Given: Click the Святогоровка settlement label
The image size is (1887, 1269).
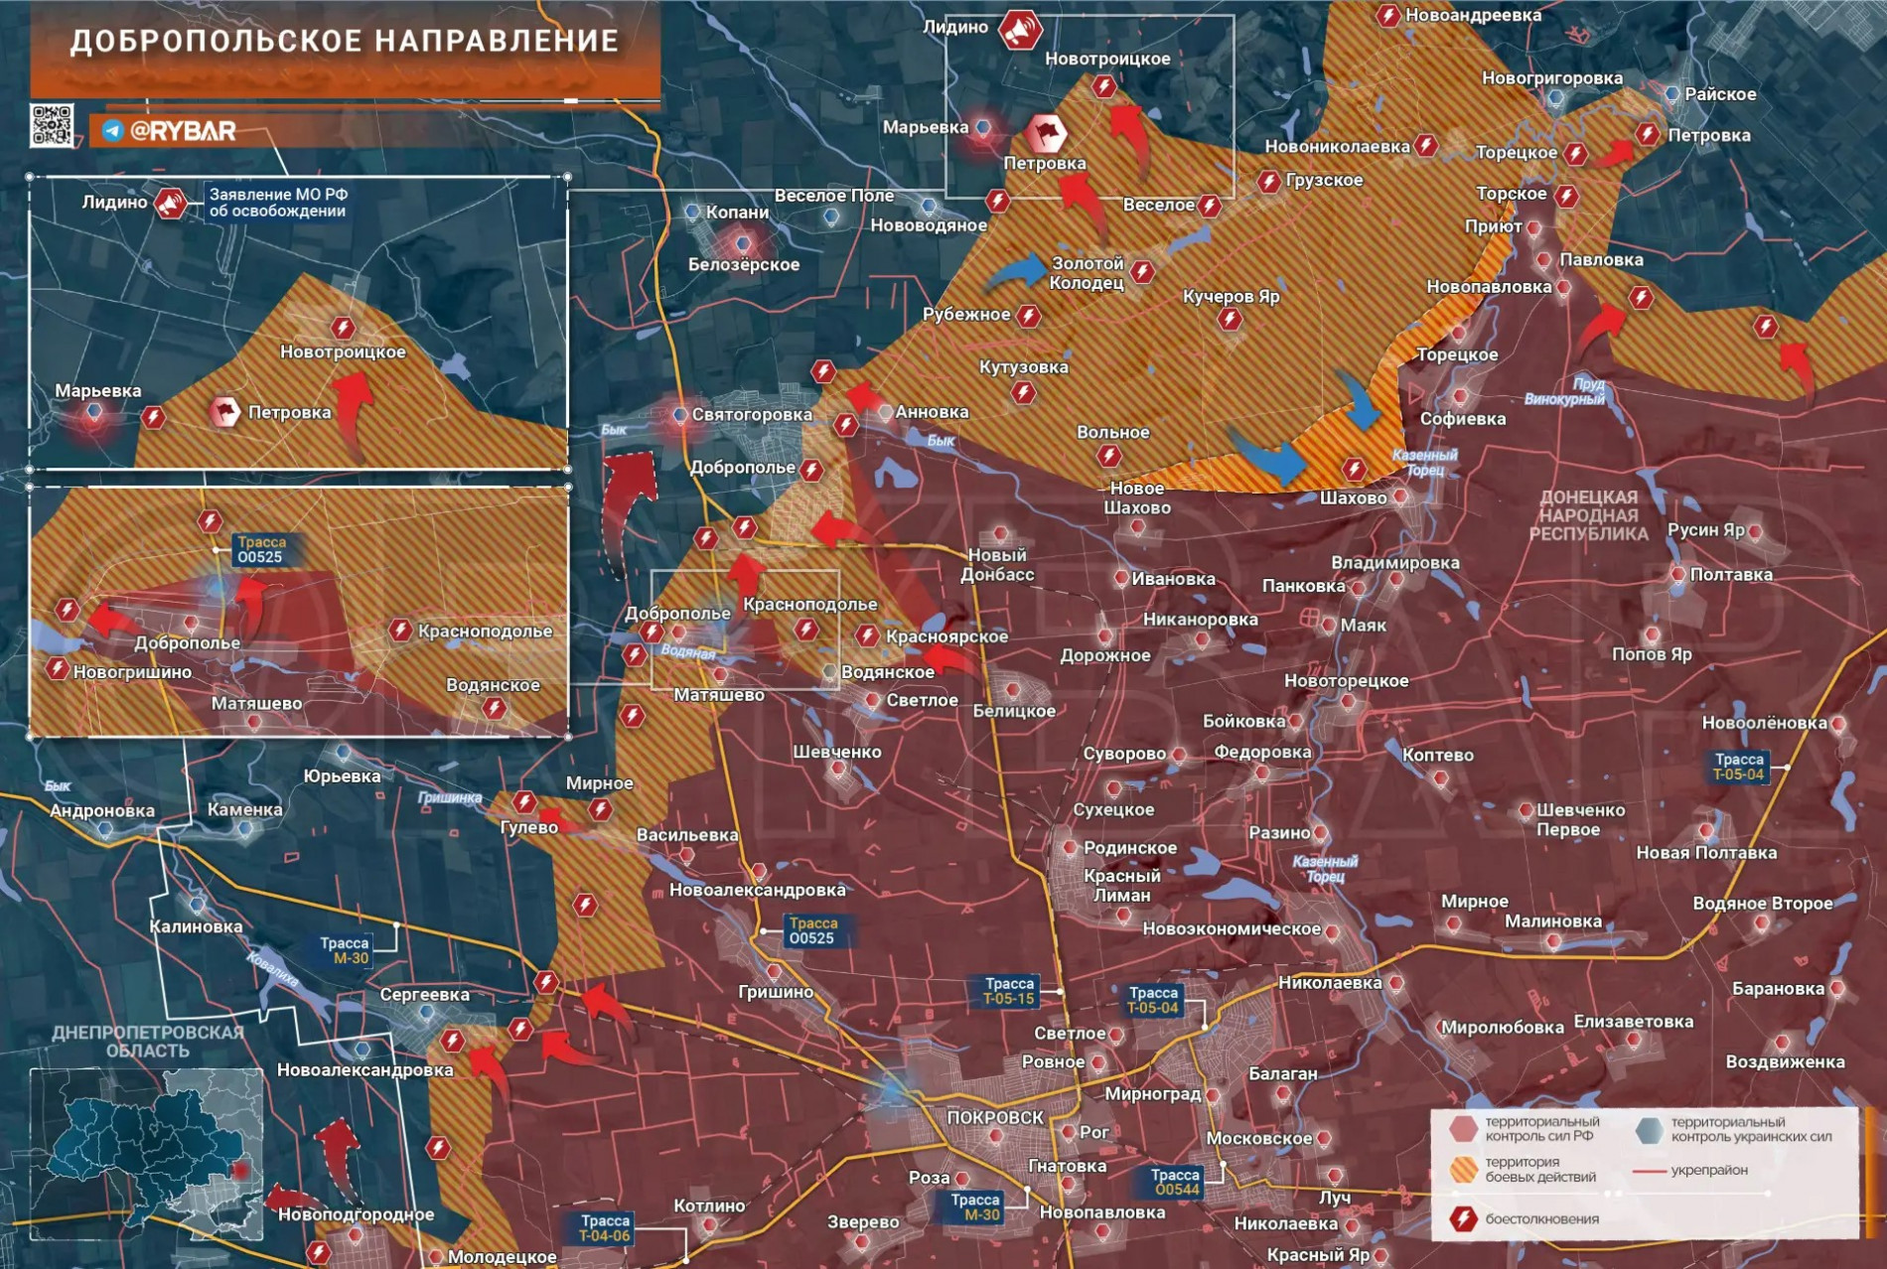Looking at the screenshot, I should 752,414.
